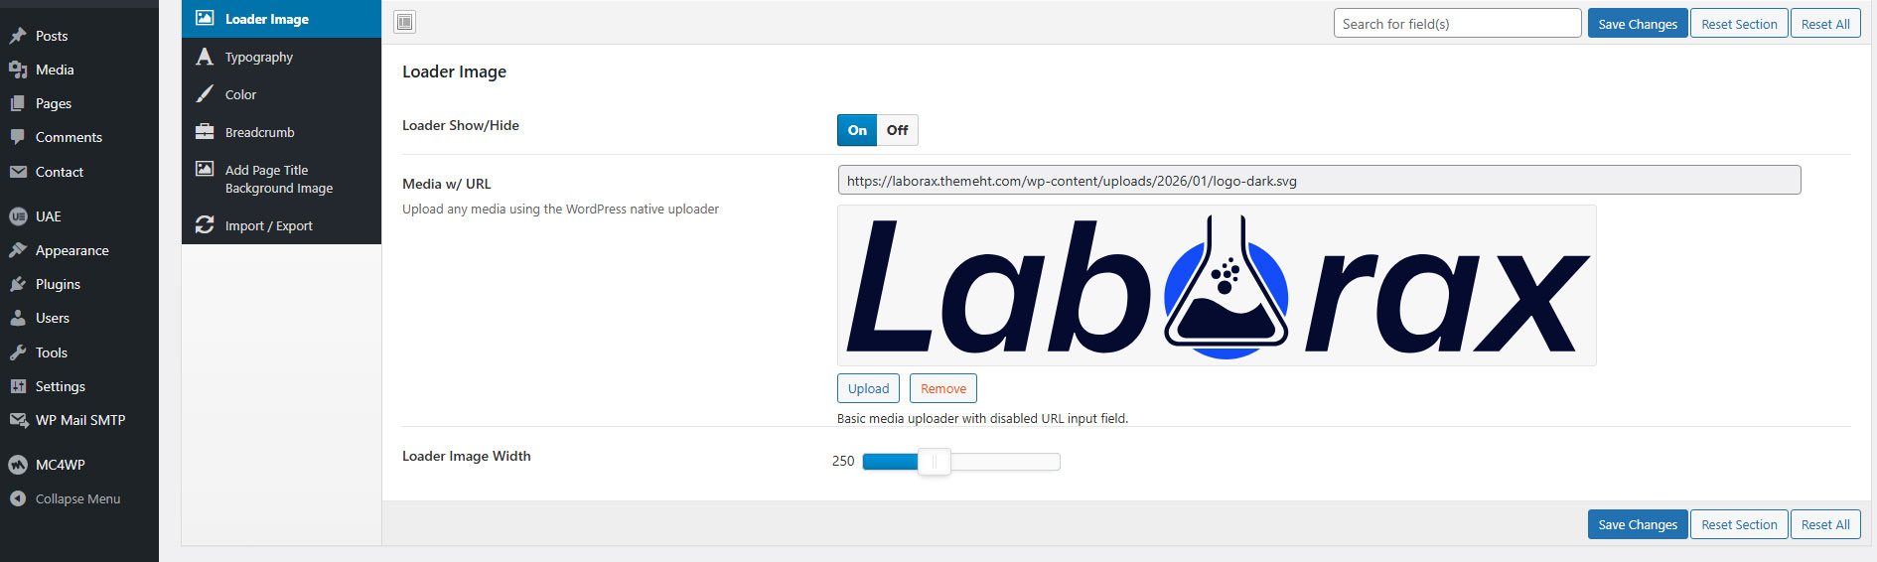The height and width of the screenshot is (562, 1877).
Task: Select the Loader Image section tab
Action: coord(266,19)
